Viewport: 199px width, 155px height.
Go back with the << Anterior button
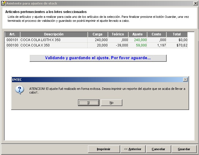tap(133, 149)
